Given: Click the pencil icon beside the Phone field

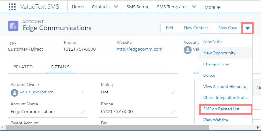Looking at the screenshot, I should (173, 112).
